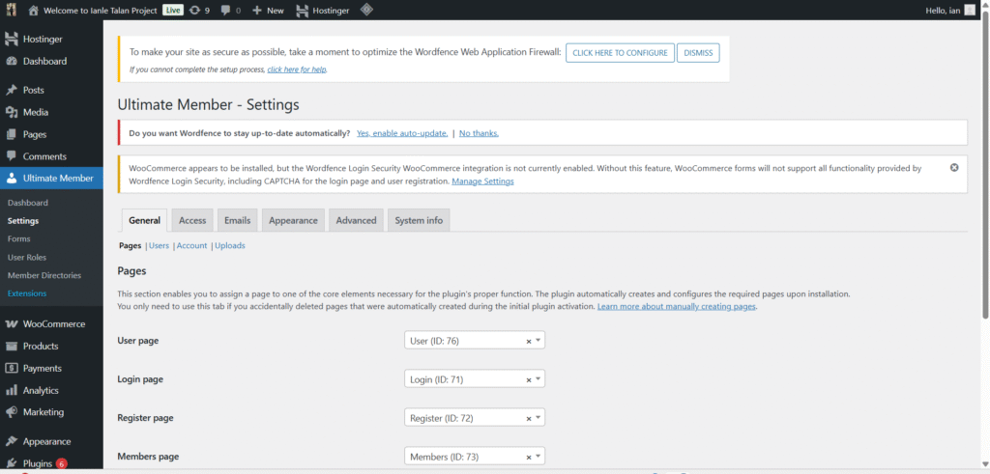Open the Register page dropdown
Image resolution: width=990 pixels, height=474 pixels.
pyautogui.click(x=538, y=418)
